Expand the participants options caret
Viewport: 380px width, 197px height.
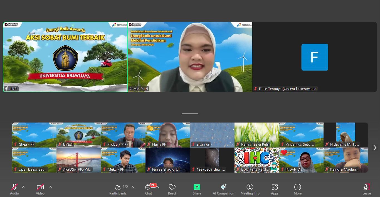pyautogui.click(x=133, y=187)
